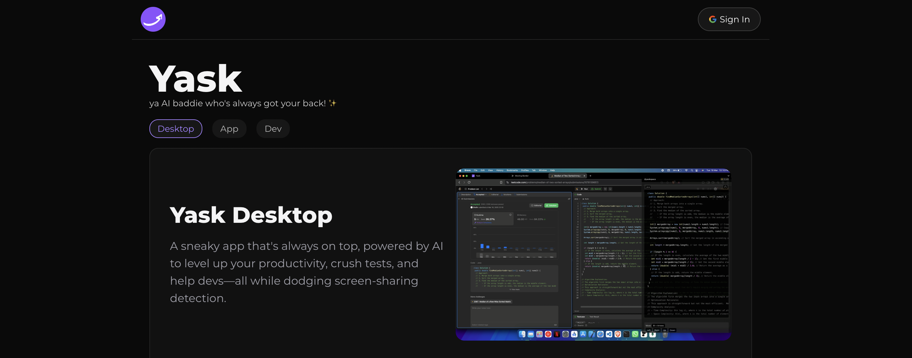Select the Desktop tab
The height and width of the screenshot is (358, 912).
coord(176,129)
